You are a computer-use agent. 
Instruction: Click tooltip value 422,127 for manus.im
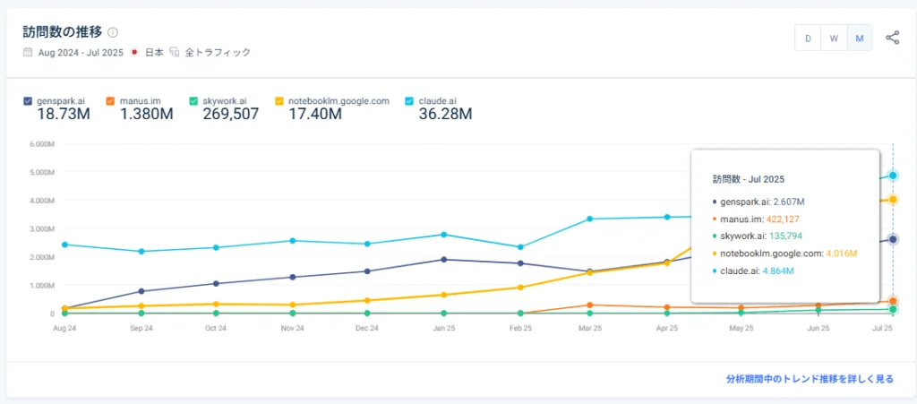(x=783, y=219)
